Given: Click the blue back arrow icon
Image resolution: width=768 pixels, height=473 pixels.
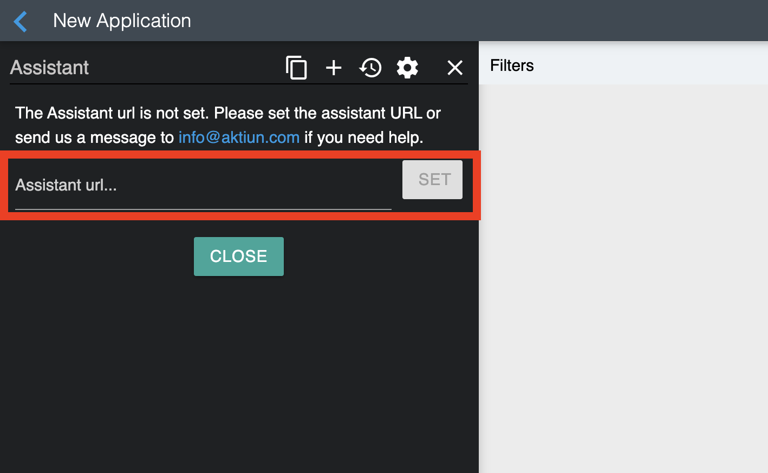Looking at the screenshot, I should coord(21,22).
